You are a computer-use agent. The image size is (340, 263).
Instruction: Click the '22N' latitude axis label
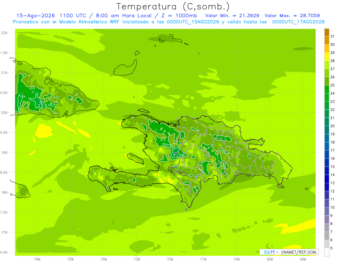point(5,33)
